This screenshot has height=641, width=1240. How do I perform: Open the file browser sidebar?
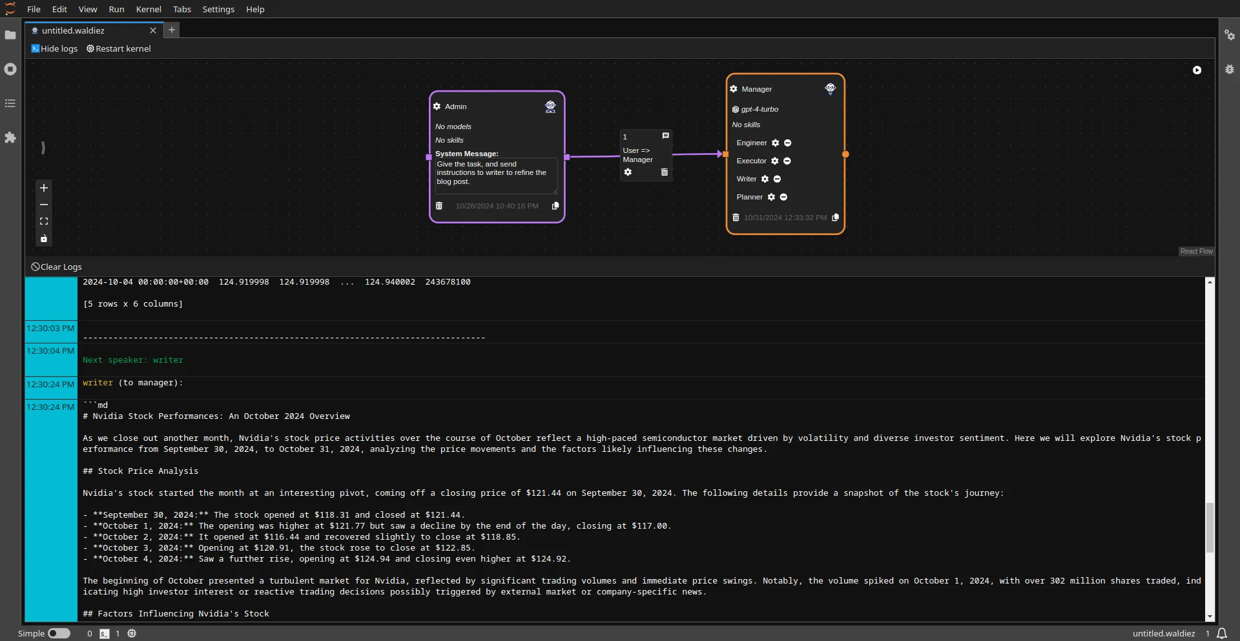pyautogui.click(x=10, y=35)
